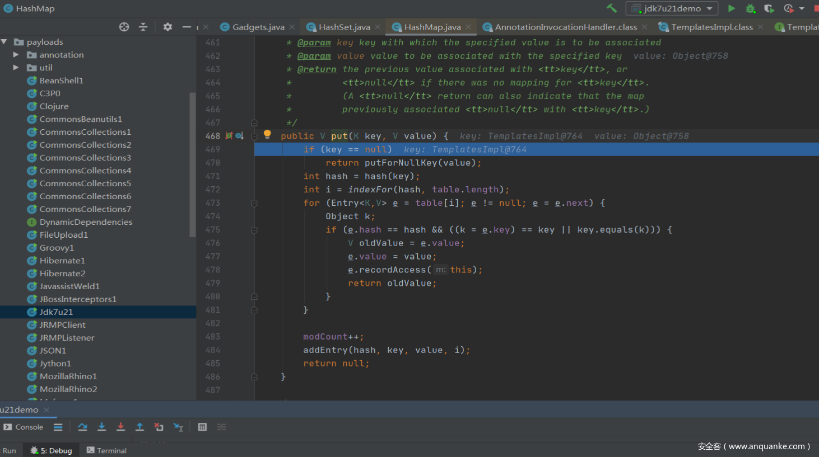
Task: Open the jdk7u21demo run configuration dropdown
Action: click(672, 8)
